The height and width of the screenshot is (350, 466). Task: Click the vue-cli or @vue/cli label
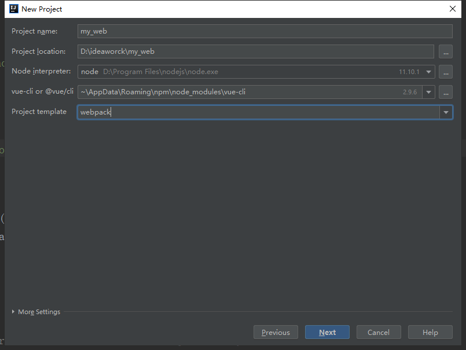[42, 91]
